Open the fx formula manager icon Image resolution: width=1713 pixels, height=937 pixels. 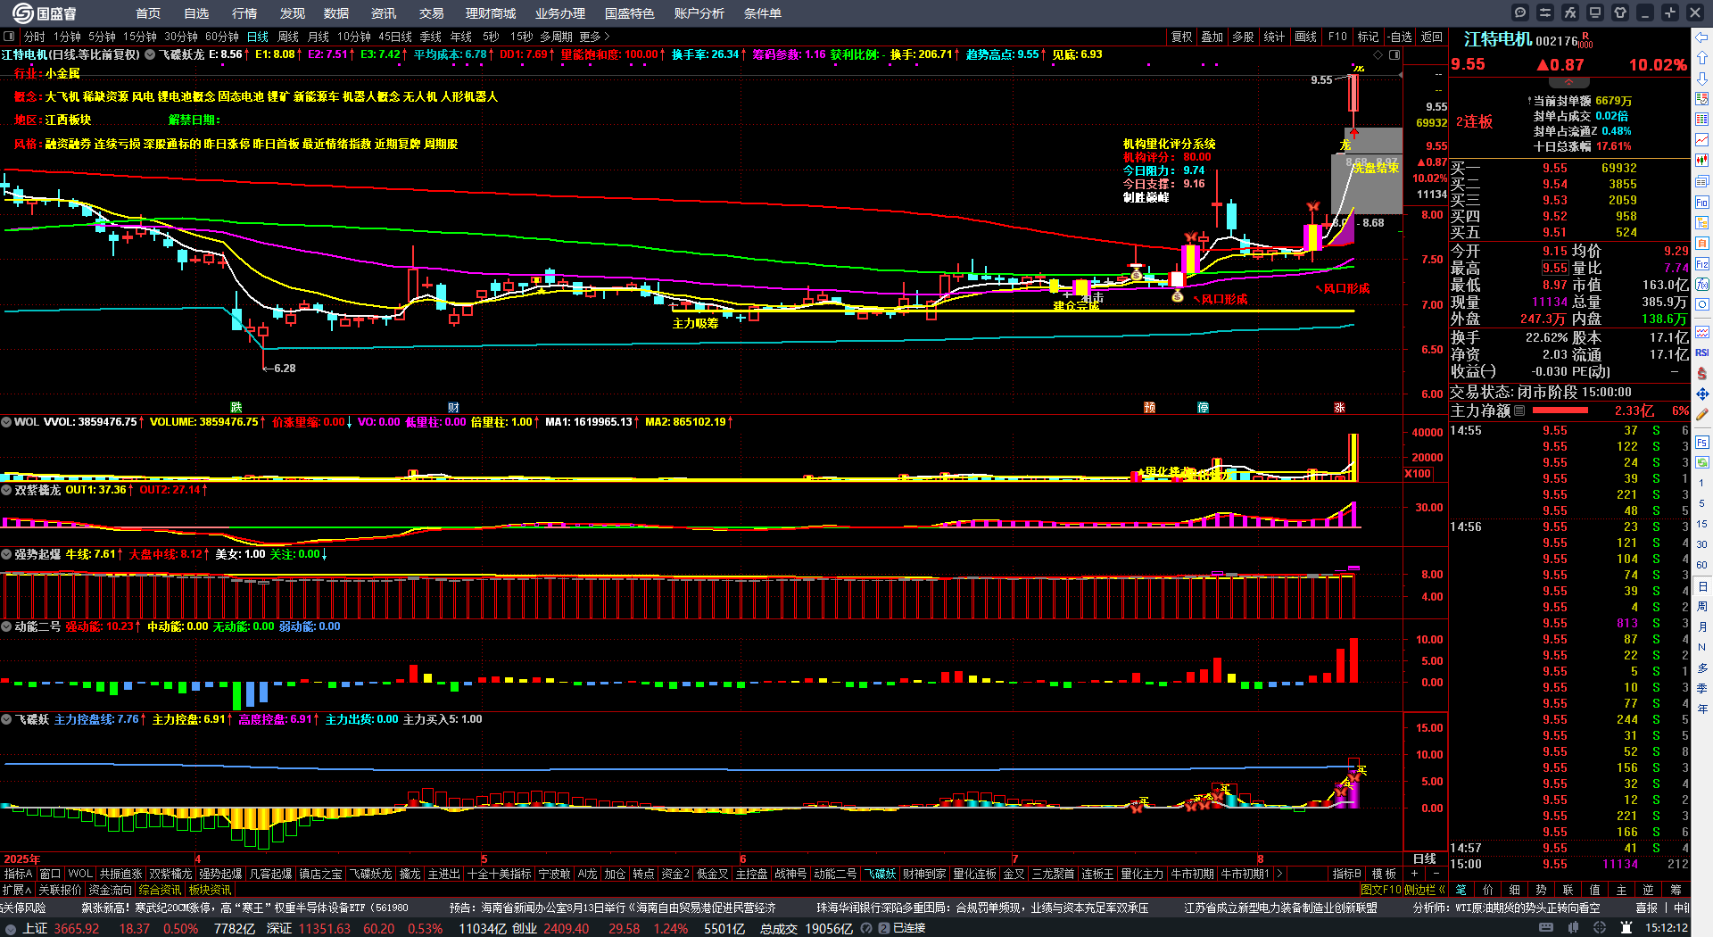1570,12
